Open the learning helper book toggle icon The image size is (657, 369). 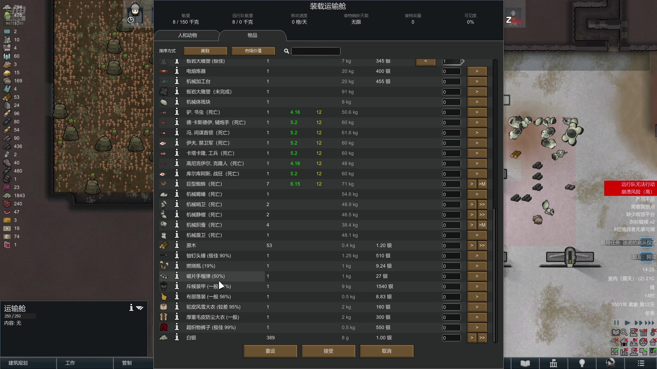click(x=616, y=332)
